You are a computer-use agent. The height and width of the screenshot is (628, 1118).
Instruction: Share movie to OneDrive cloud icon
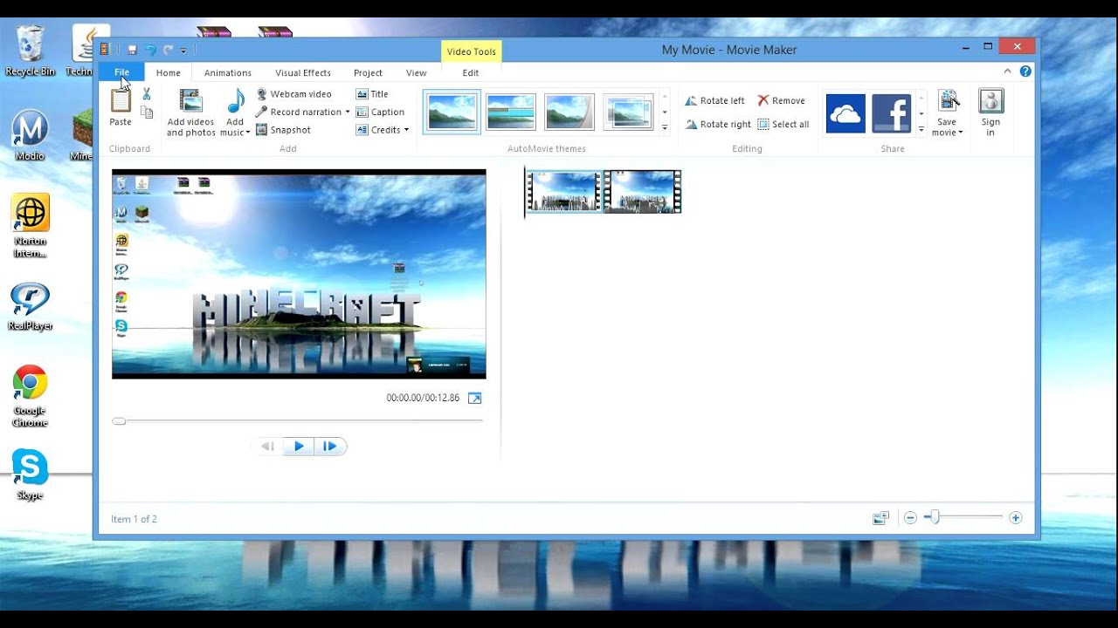[x=845, y=113]
